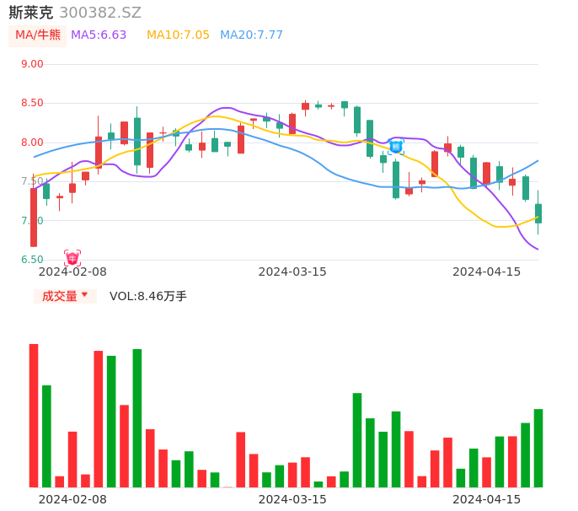Click the pink bull (牛) marker icon

pos(72,257)
